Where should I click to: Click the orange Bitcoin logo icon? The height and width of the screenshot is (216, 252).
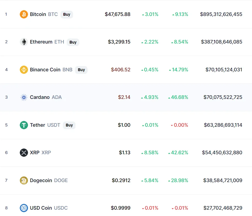[24, 14]
